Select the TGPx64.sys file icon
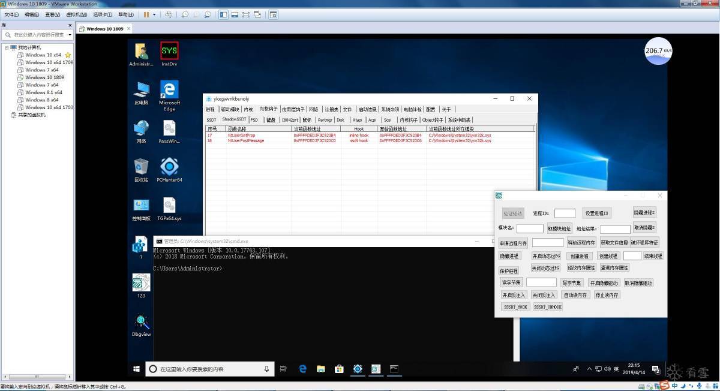The width and height of the screenshot is (720, 391). 169,209
